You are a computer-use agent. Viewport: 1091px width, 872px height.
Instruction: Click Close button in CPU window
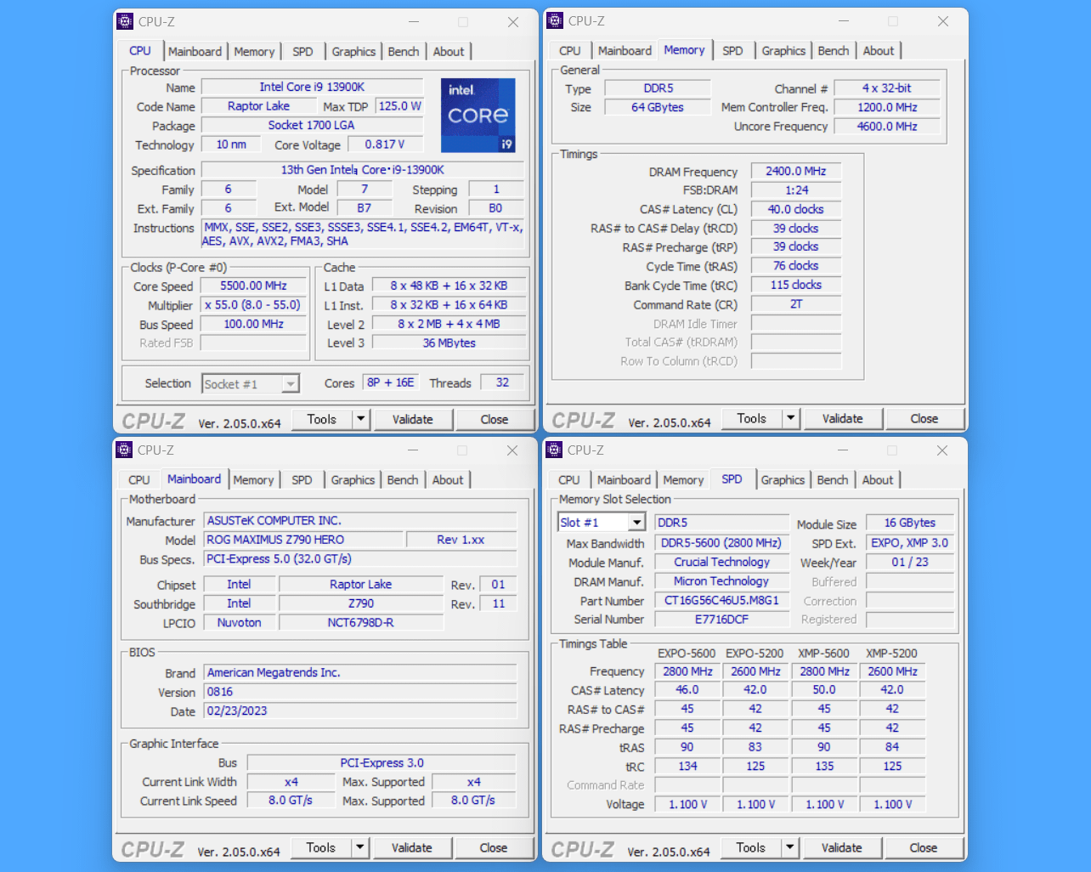pyautogui.click(x=495, y=419)
